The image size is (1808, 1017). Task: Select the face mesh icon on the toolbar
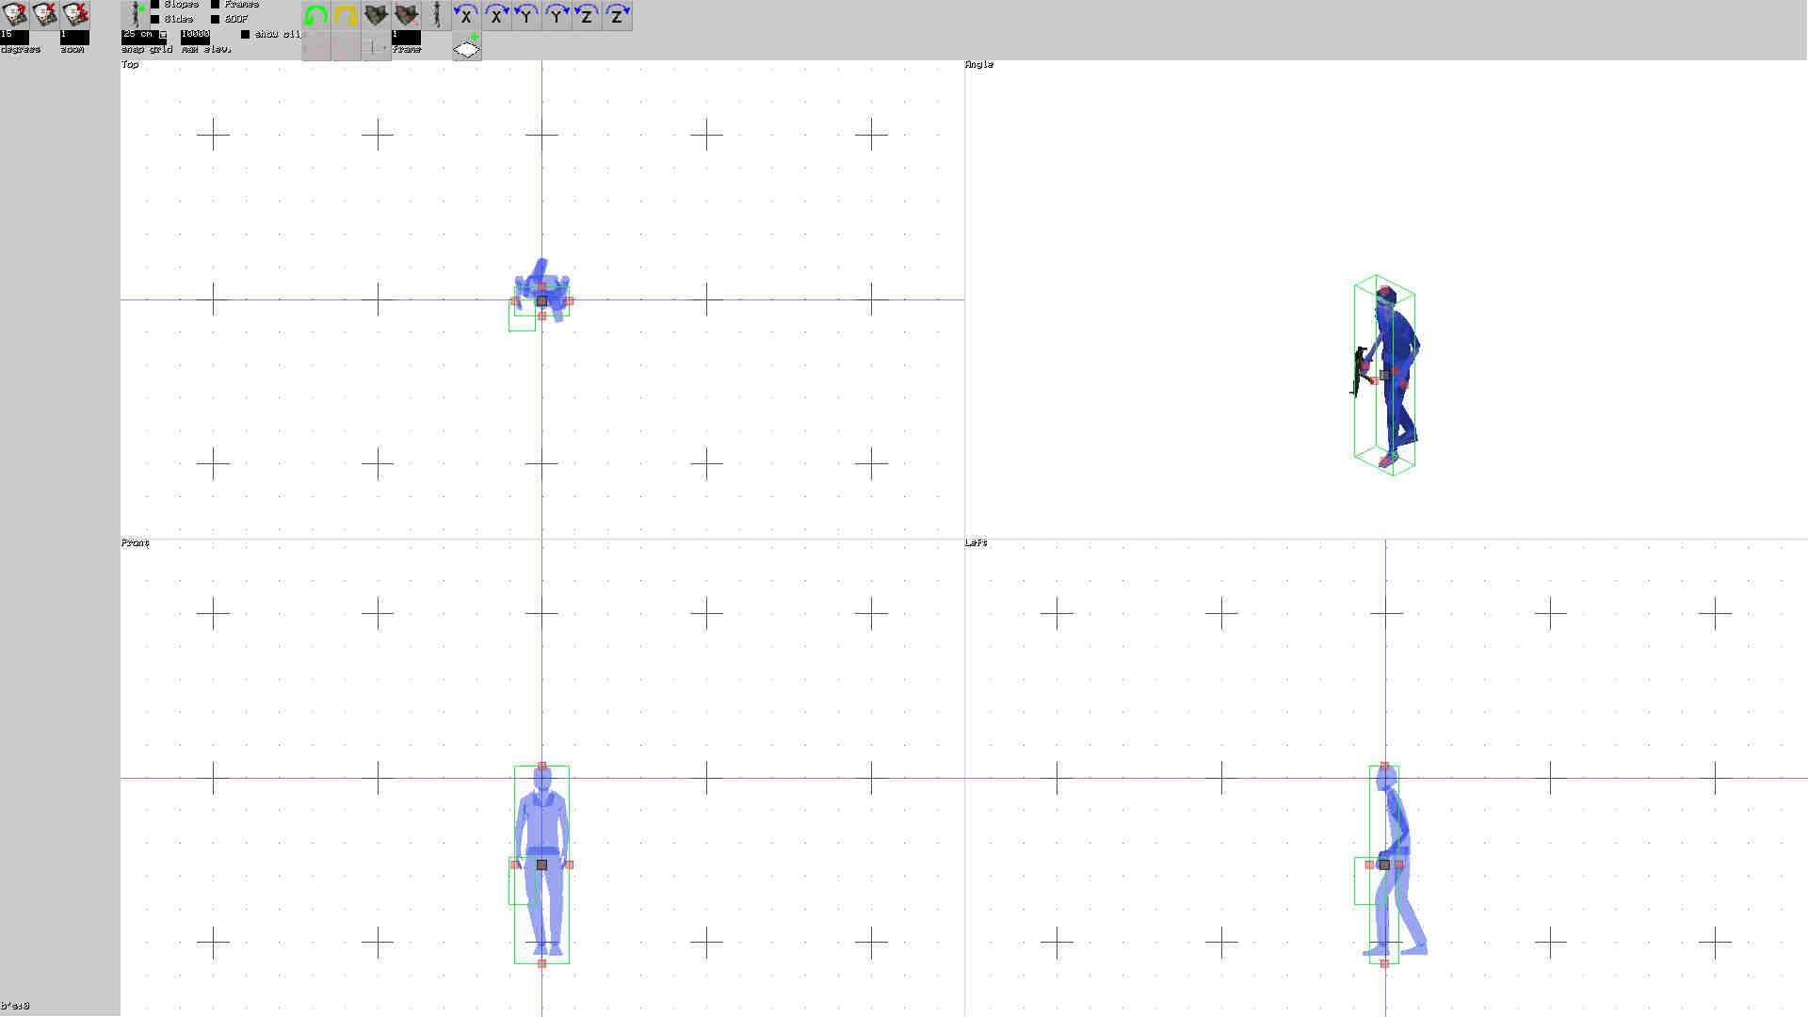click(x=376, y=15)
